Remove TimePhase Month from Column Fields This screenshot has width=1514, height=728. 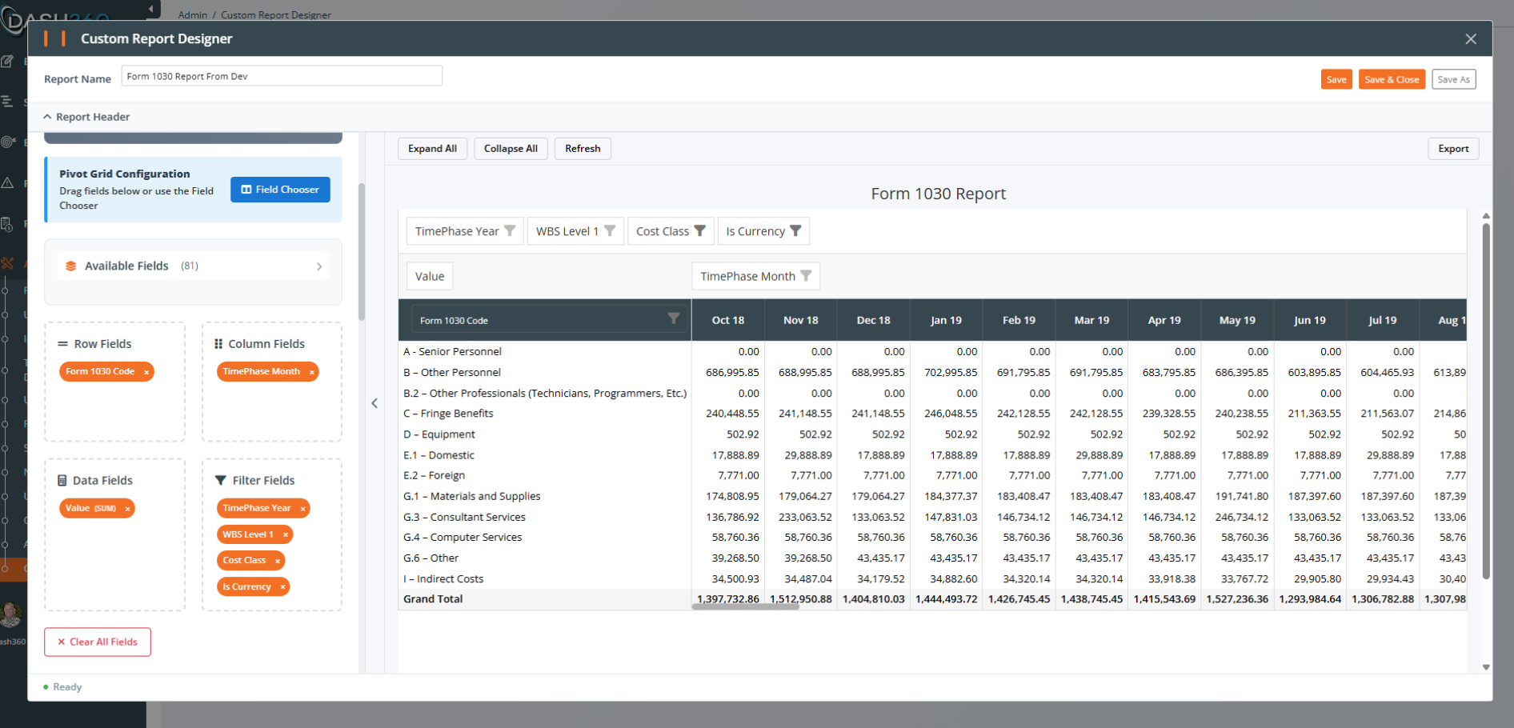[311, 372]
